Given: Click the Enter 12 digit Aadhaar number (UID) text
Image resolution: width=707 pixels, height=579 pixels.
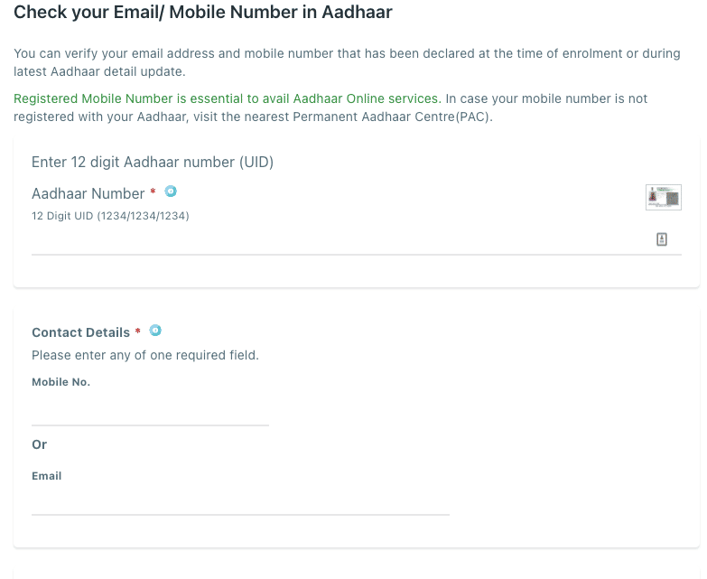Looking at the screenshot, I should pos(153,163).
